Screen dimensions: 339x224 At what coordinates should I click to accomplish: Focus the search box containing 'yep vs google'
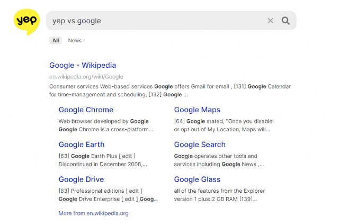pos(154,21)
